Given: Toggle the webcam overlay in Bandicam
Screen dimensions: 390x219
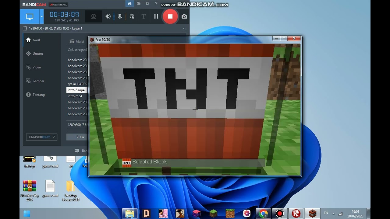Looking at the screenshot, I should pos(94,16).
